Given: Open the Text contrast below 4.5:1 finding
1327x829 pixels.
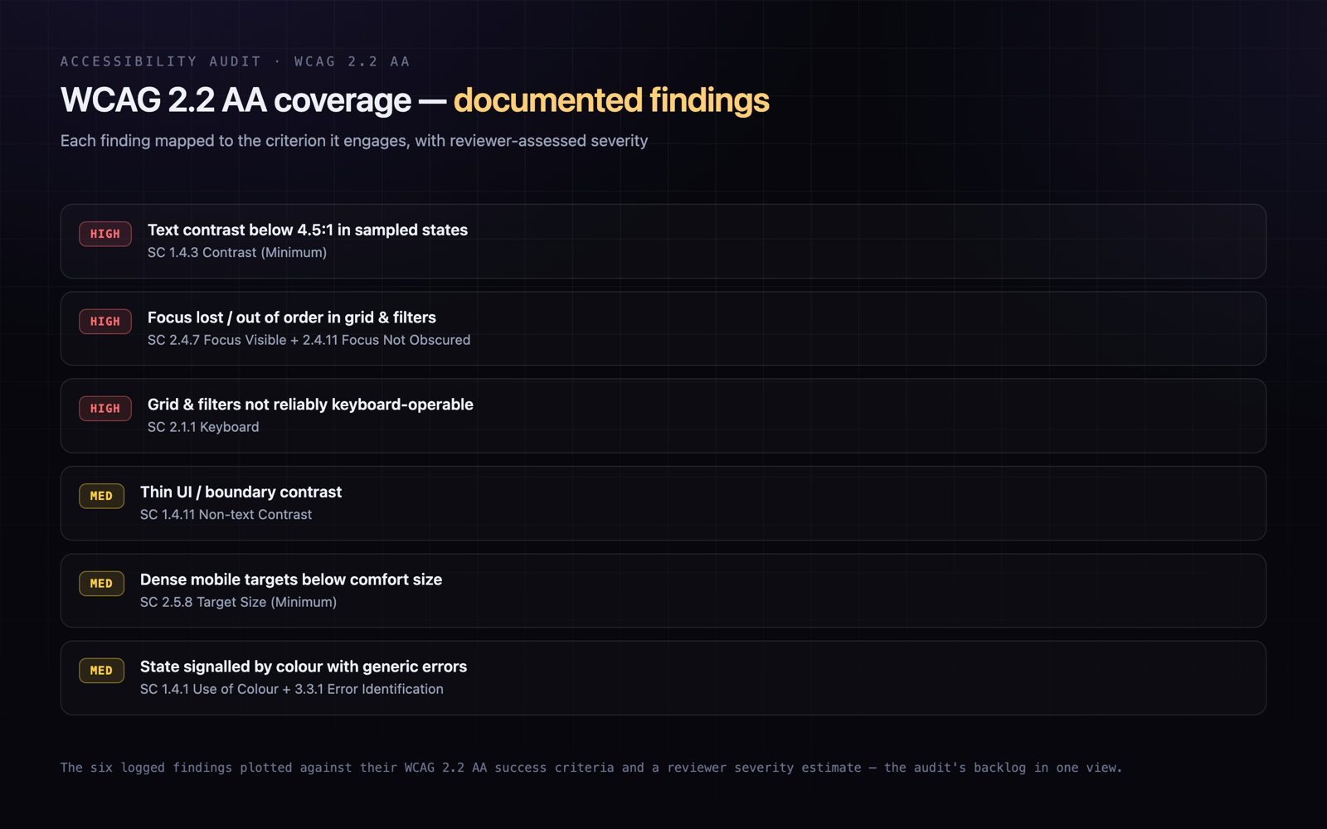Looking at the screenshot, I should point(308,230).
